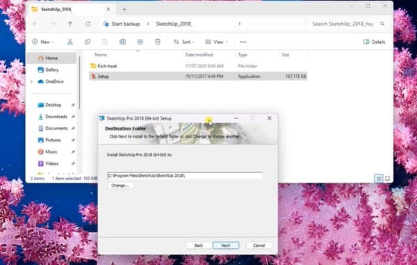Expand the chevron after SketchUp_2018_ breadcrumb
This screenshot has height=265, width=417.
coord(240,24)
